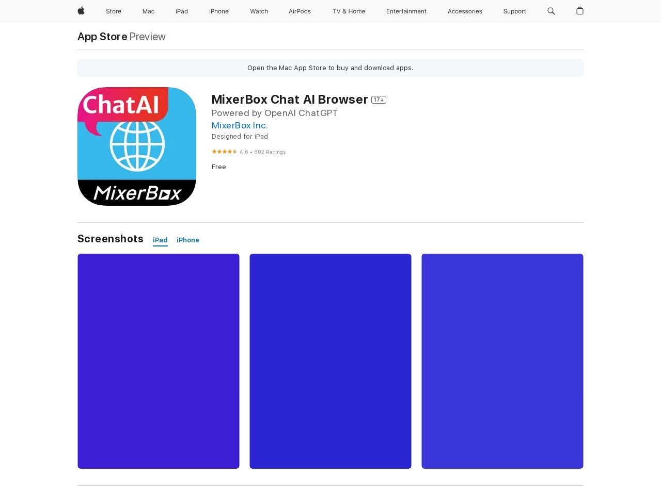
Task: Select the iPad screenshots tab
Action: (x=160, y=240)
